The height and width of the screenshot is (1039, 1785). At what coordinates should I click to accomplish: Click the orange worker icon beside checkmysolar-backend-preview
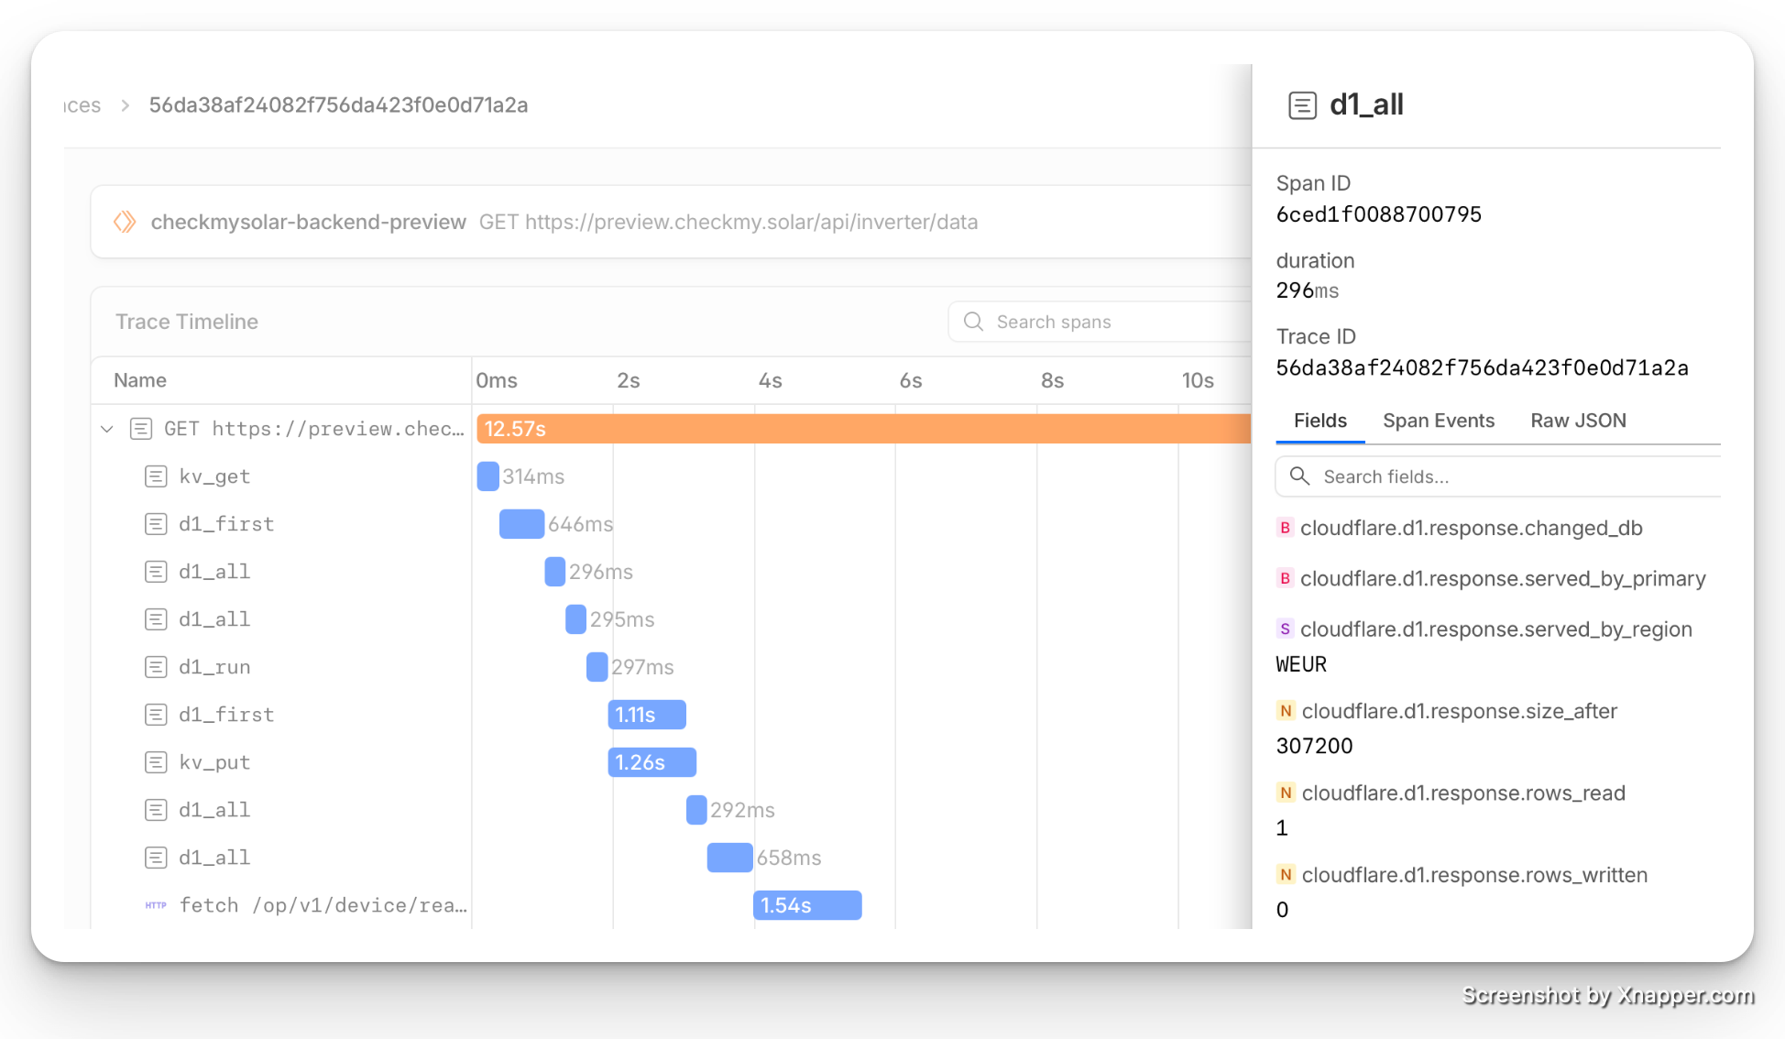(125, 222)
